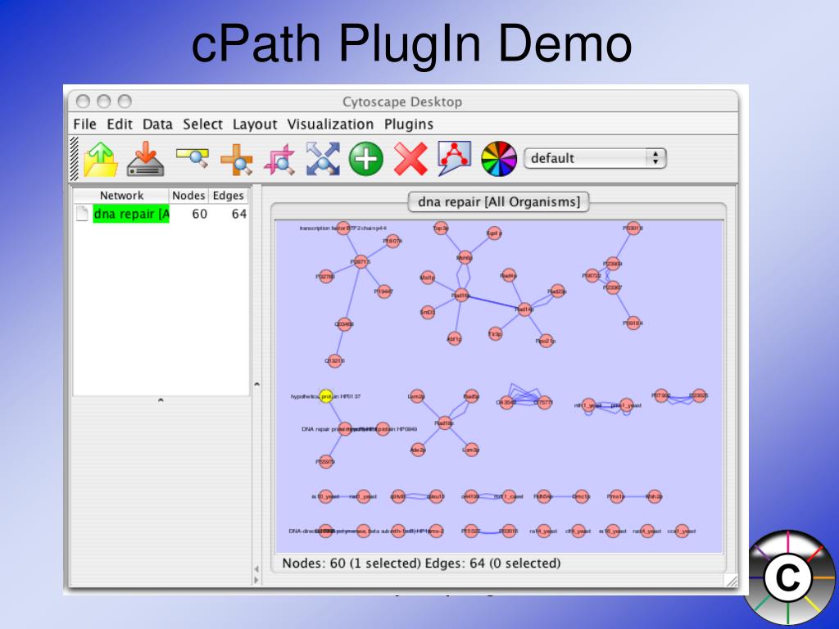Select the Rad23p node

click(557, 292)
